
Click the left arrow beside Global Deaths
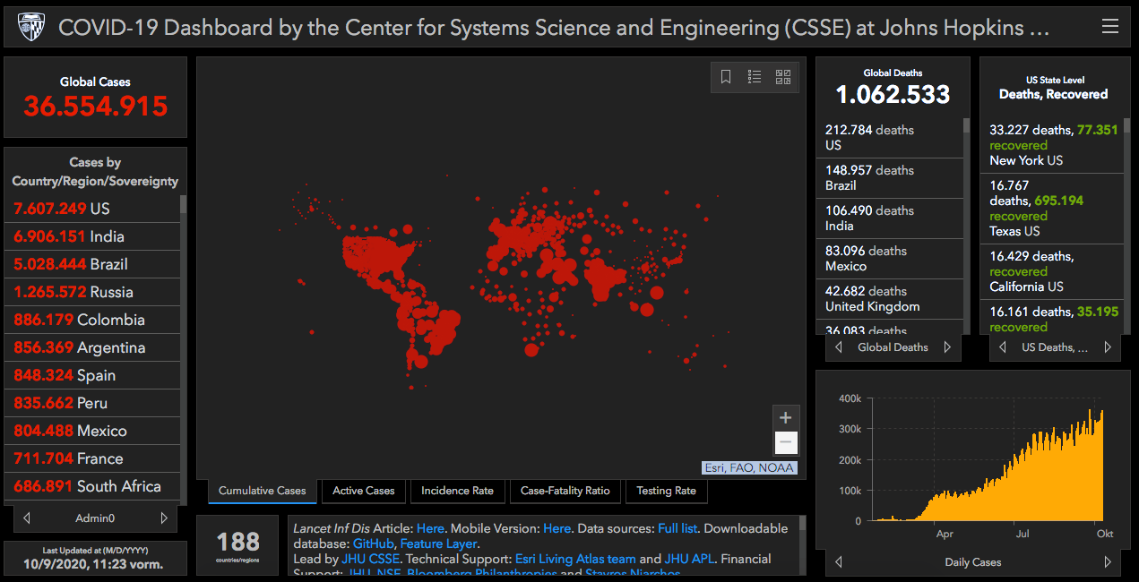tap(839, 347)
